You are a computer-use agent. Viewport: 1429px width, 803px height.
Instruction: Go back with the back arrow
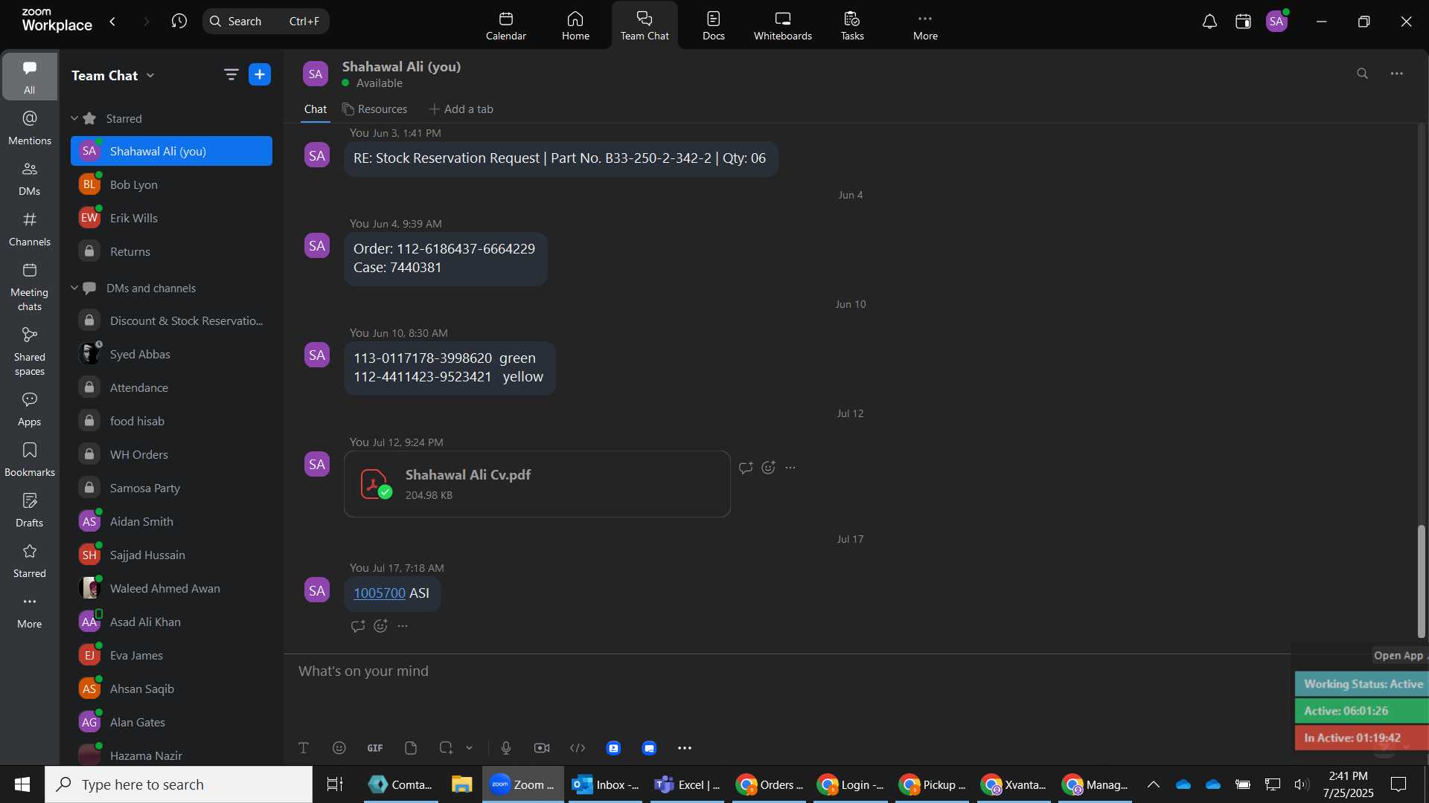click(x=113, y=21)
